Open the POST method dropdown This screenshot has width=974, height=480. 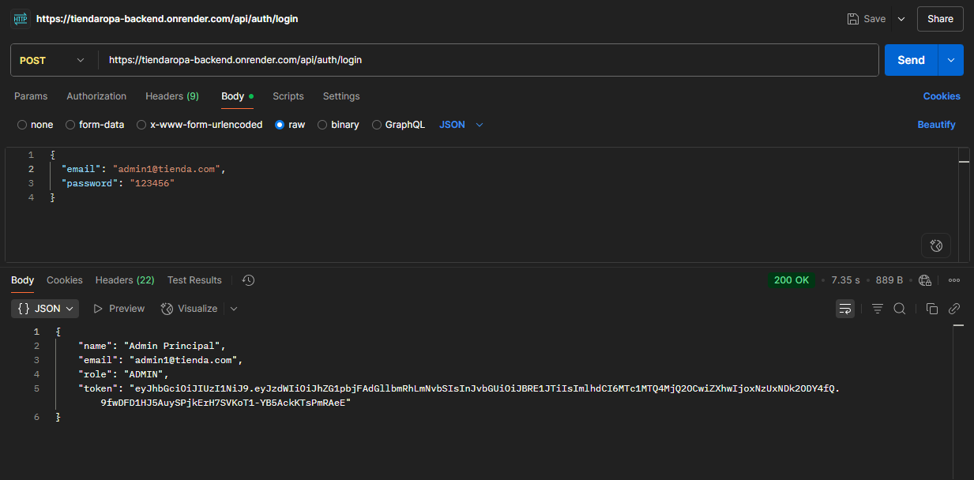coord(53,60)
